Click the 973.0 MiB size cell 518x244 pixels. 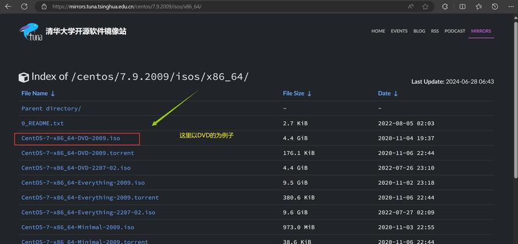pos(298,227)
